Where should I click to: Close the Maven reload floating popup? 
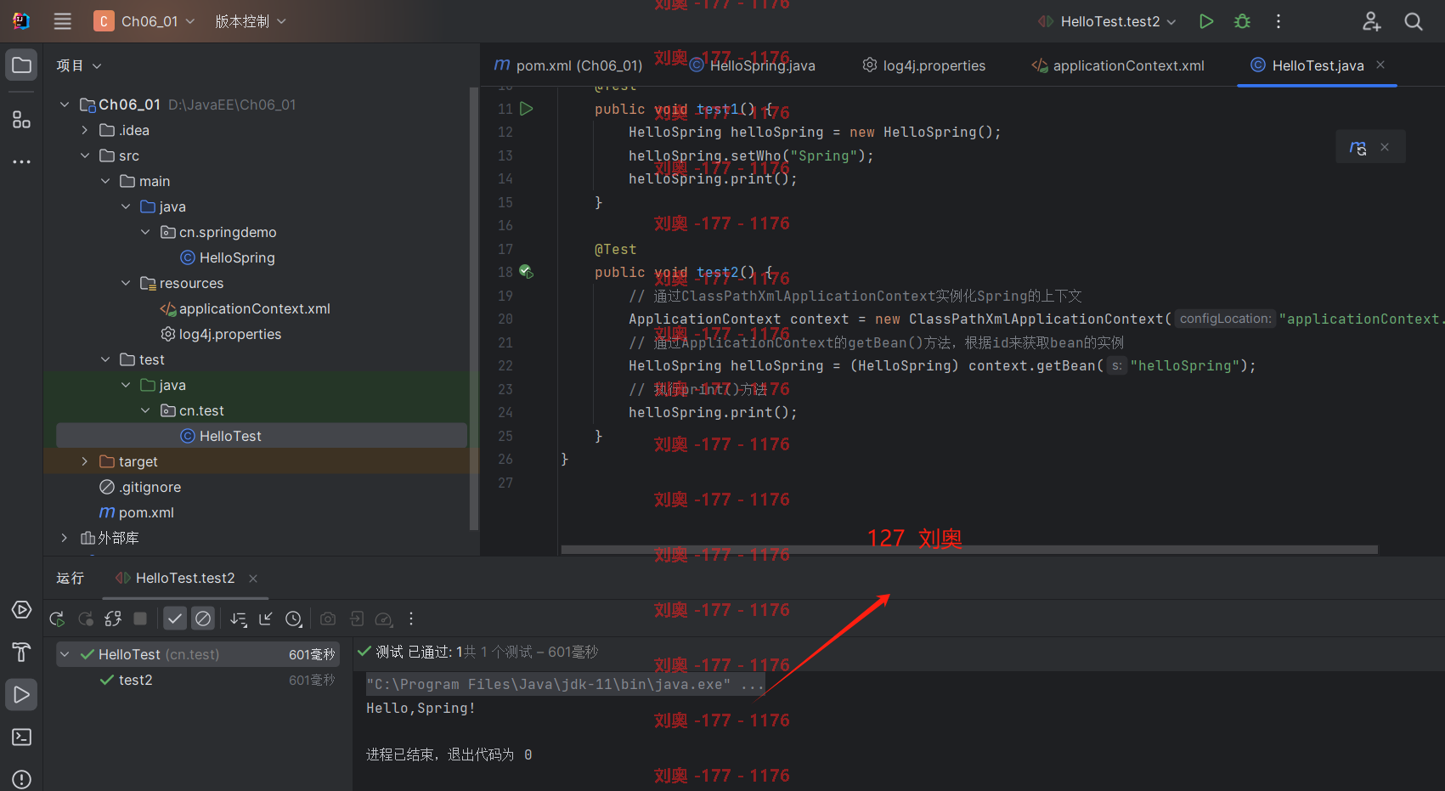(x=1385, y=147)
